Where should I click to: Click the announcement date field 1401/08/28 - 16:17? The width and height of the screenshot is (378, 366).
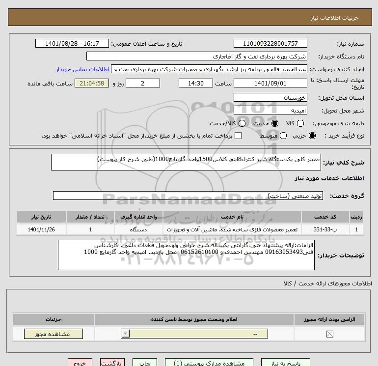(72, 43)
